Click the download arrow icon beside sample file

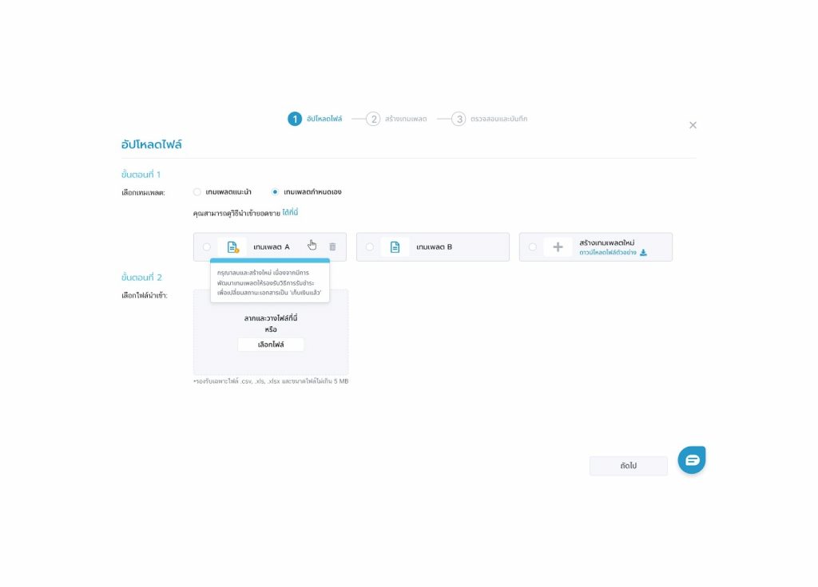[x=643, y=253]
